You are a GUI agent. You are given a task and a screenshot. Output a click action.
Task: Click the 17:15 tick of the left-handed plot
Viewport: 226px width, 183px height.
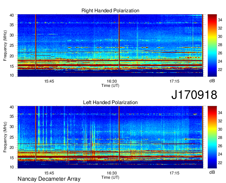[x=174, y=173]
